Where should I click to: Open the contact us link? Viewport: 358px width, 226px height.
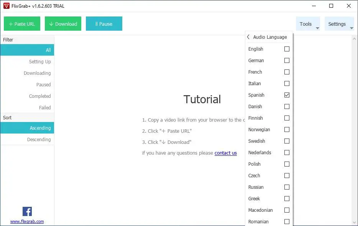pos(226,153)
